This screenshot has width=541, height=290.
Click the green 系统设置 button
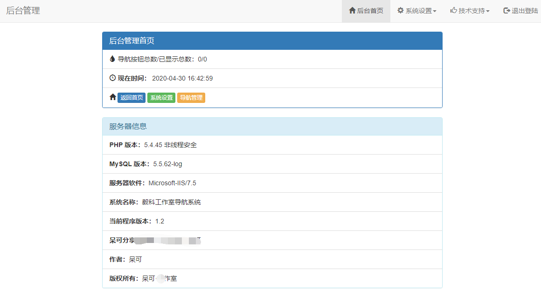pos(161,98)
